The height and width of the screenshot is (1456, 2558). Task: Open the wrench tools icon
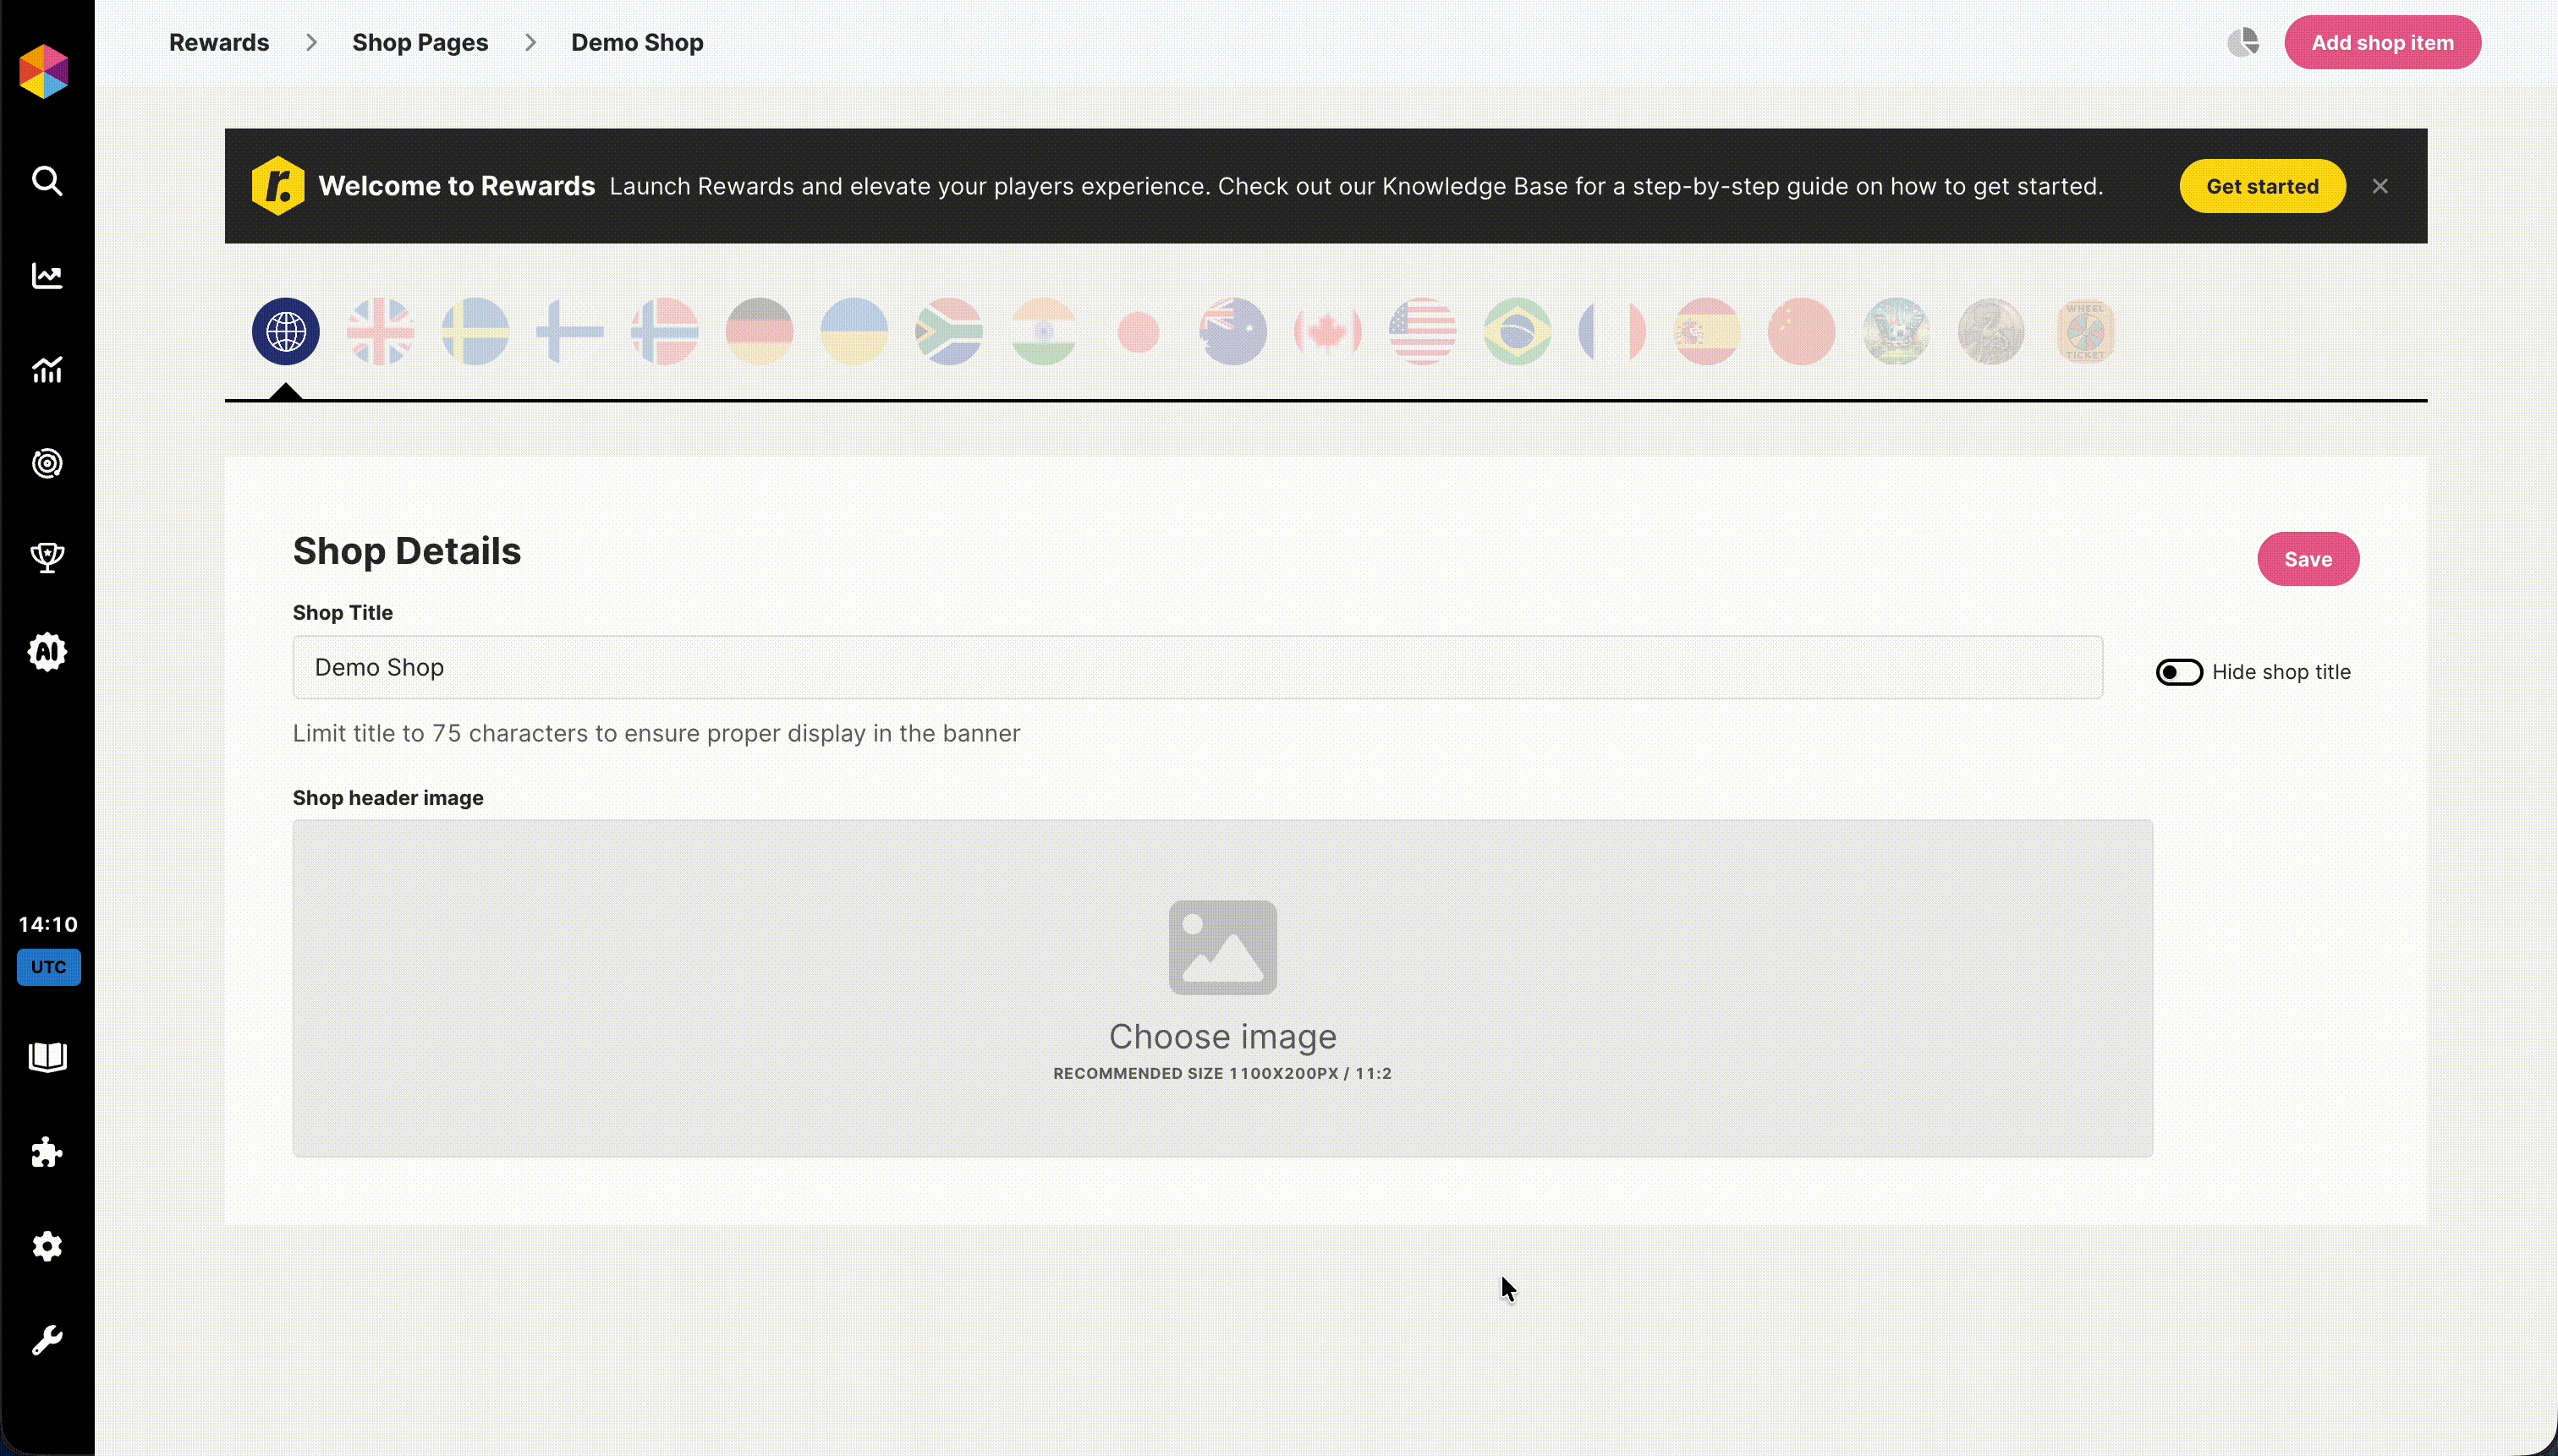point(47,1340)
